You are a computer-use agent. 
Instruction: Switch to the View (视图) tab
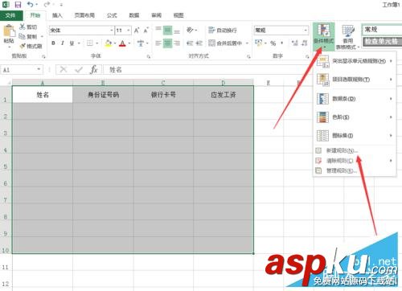click(x=178, y=15)
